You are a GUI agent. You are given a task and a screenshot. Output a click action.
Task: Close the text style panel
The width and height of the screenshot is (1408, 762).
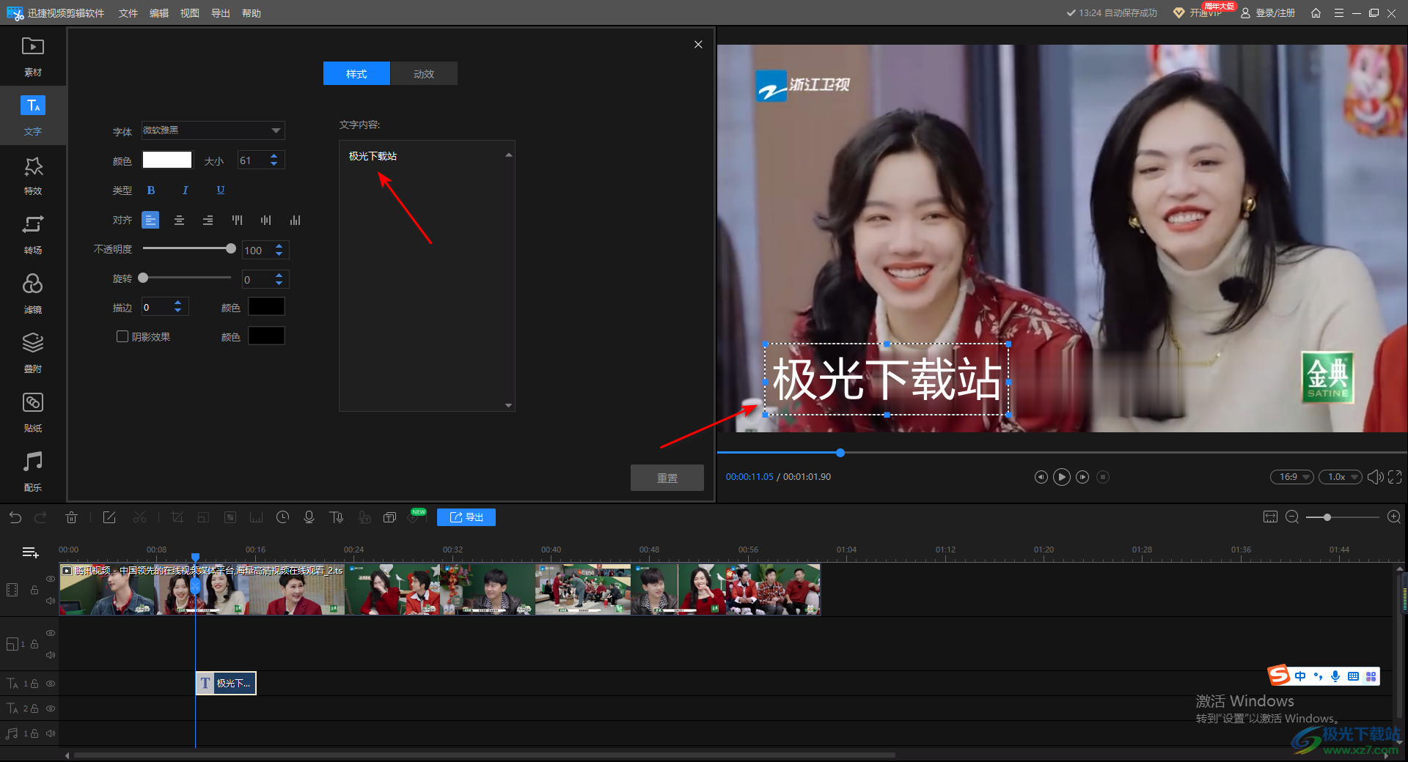point(698,45)
